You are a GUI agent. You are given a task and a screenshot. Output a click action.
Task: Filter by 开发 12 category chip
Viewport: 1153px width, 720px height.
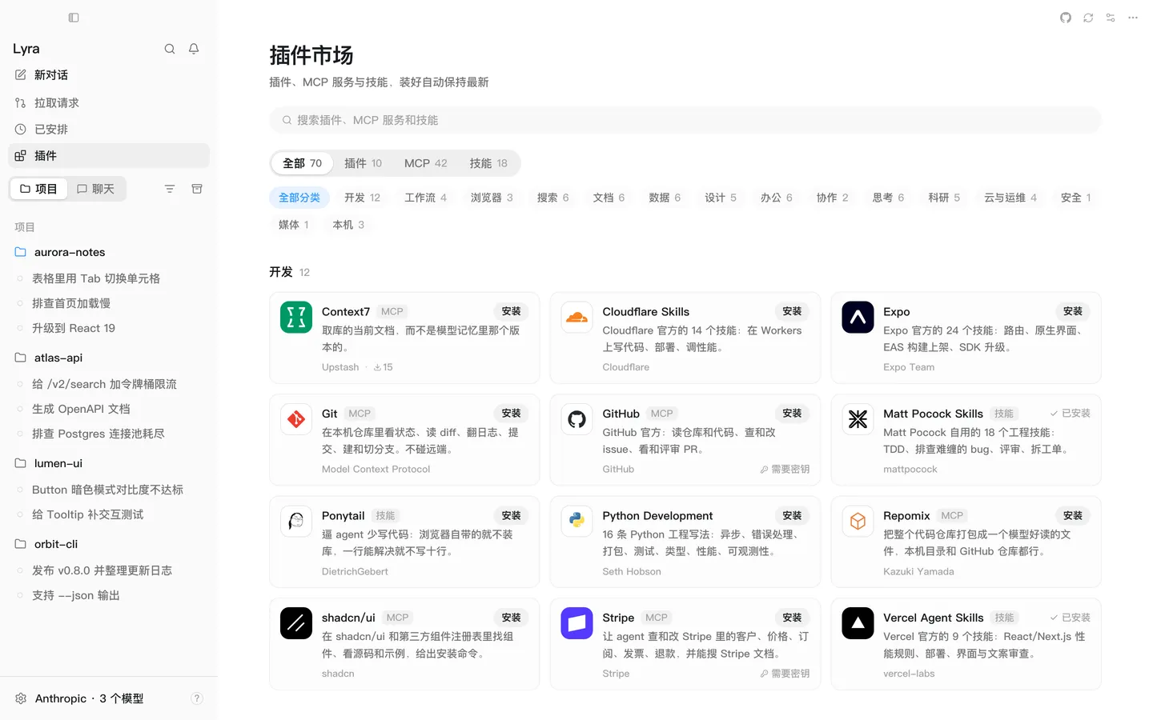362,198
